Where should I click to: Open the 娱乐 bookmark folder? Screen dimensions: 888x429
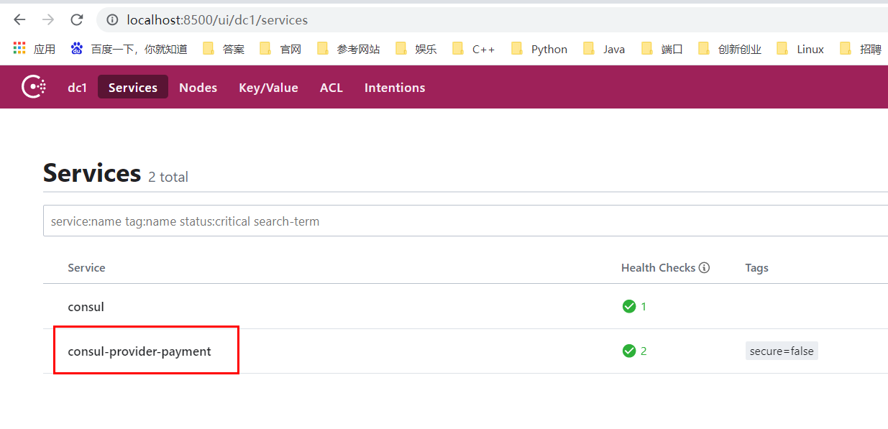pos(416,49)
